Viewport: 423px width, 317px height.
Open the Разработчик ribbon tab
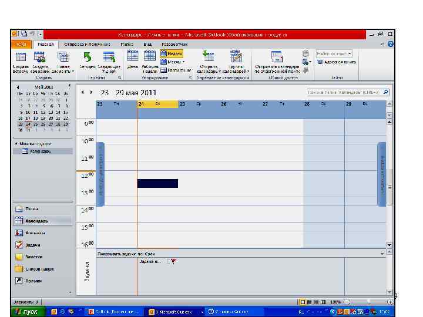174,44
